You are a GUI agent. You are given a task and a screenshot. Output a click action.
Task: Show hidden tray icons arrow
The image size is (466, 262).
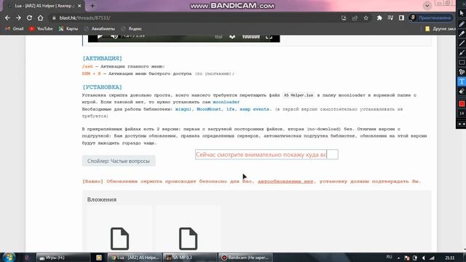[398, 258]
